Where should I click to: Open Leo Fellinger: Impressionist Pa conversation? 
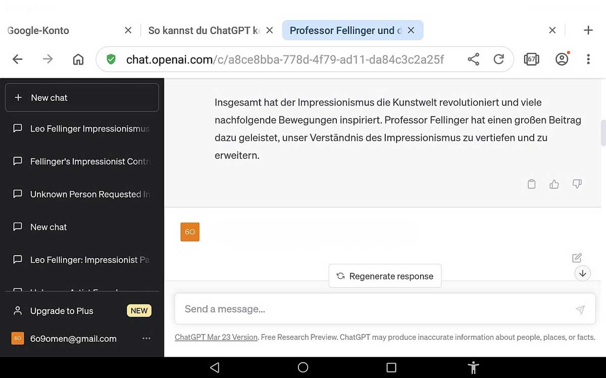click(82, 260)
